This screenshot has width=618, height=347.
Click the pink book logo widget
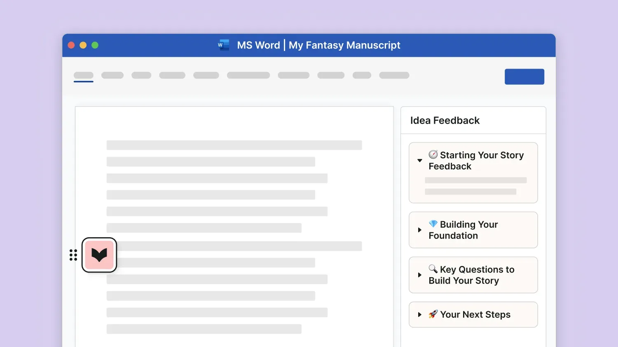point(99,255)
